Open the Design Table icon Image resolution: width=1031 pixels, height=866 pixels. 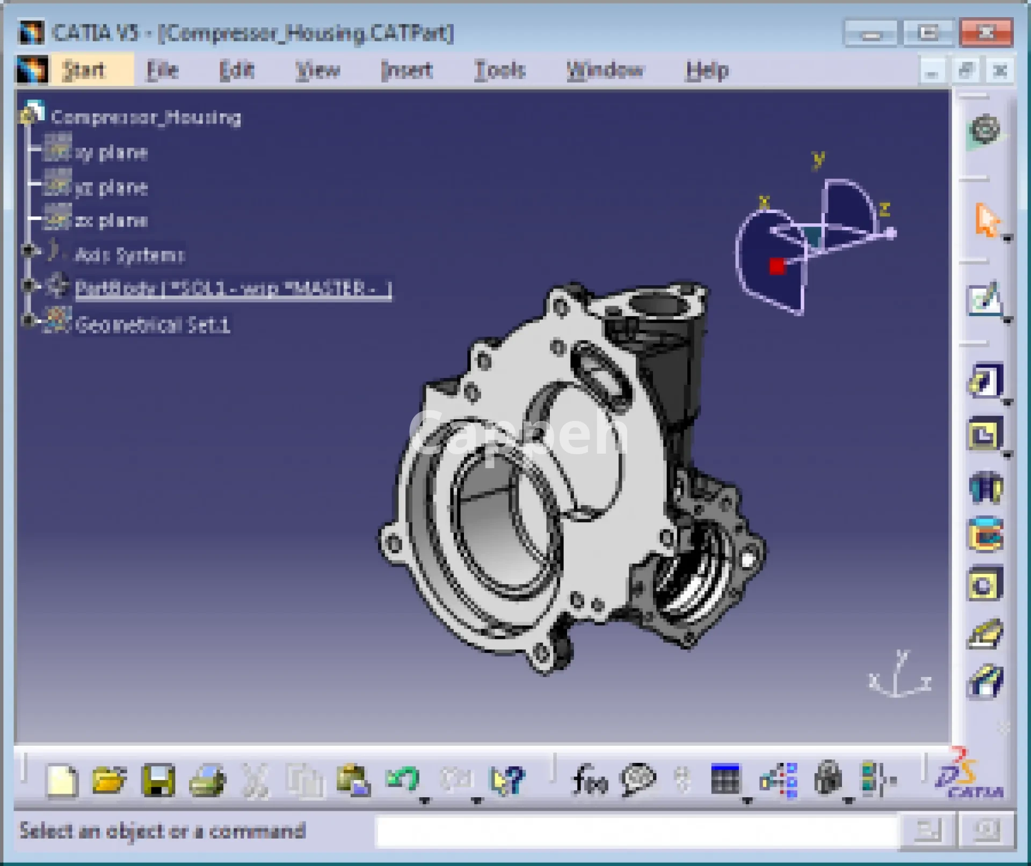pos(725,779)
